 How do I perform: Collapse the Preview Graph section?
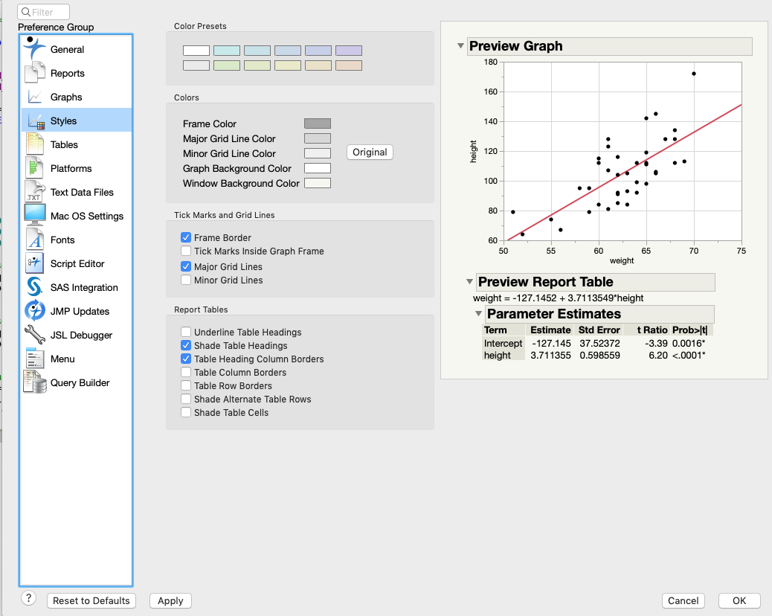point(460,46)
